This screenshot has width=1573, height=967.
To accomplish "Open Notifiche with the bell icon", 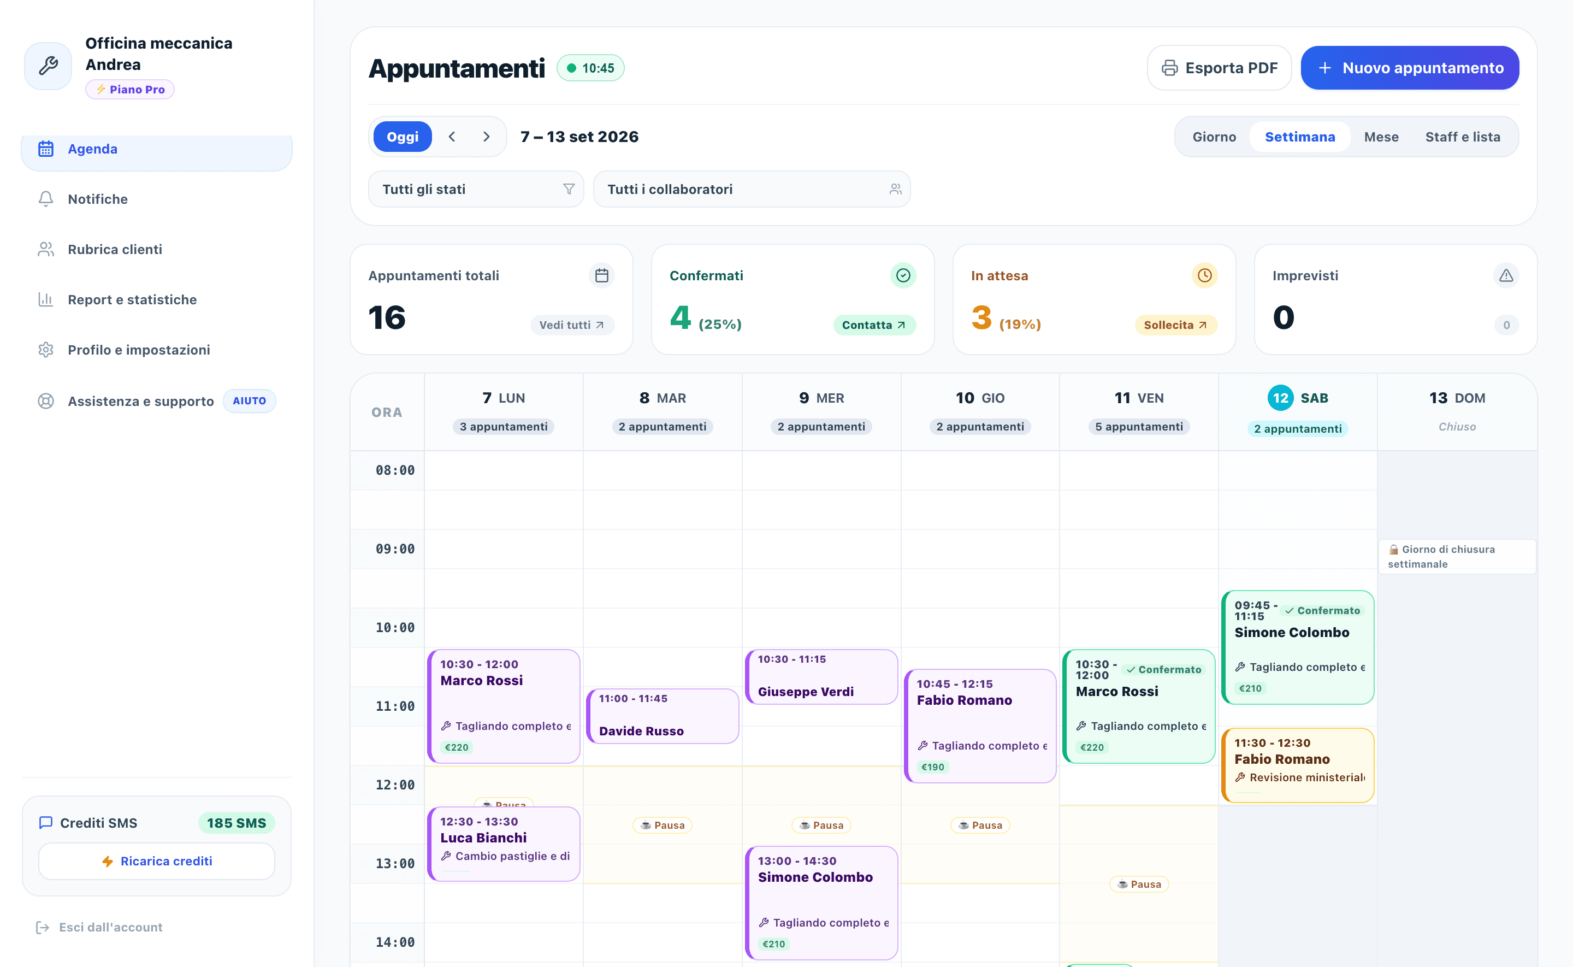I will click(157, 199).
